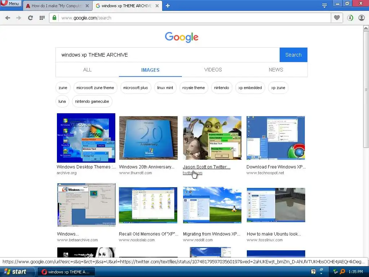Click the www.betaarchive.com source text
The width and height of the screenshot is (369, 277).
(77, 240)
